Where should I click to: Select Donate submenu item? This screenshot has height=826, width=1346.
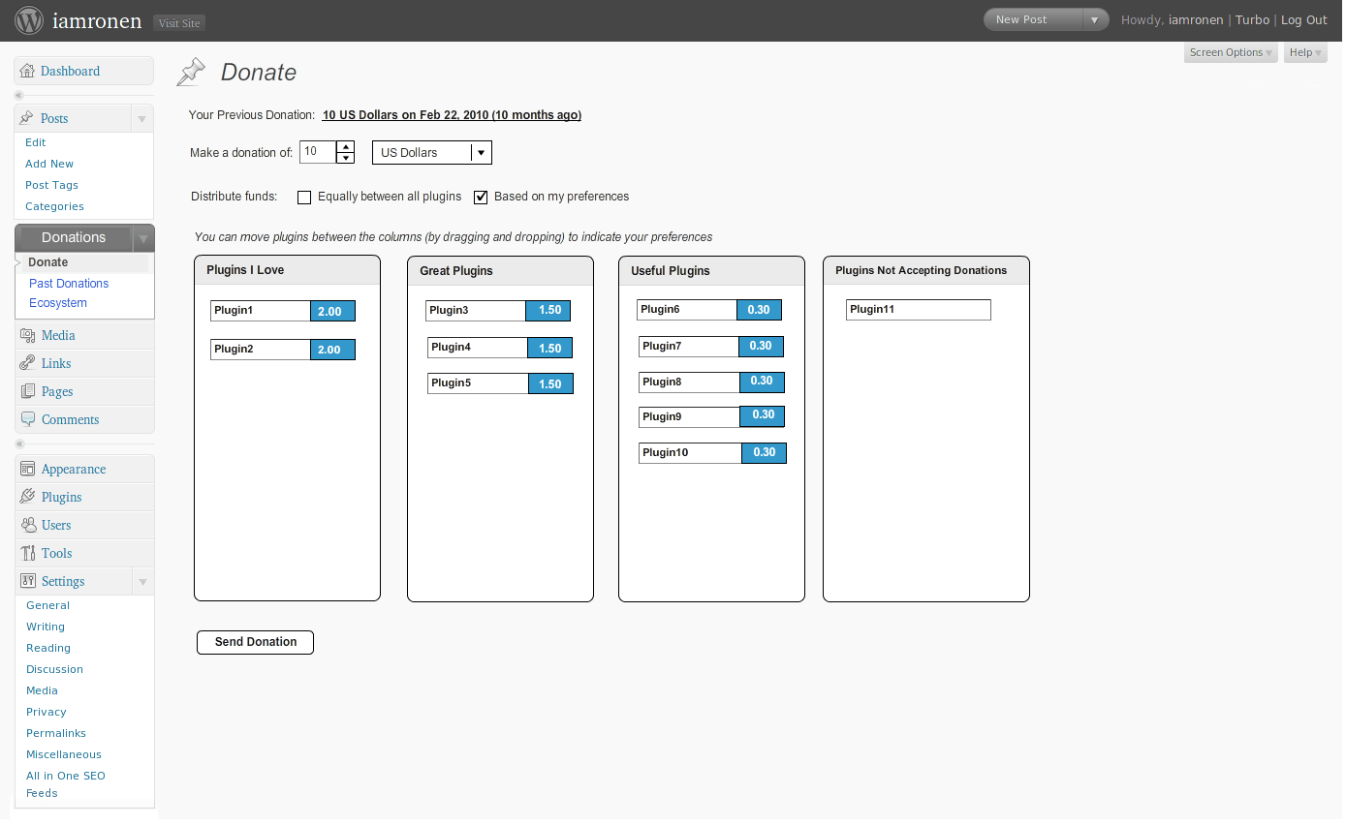pos(48,262)
